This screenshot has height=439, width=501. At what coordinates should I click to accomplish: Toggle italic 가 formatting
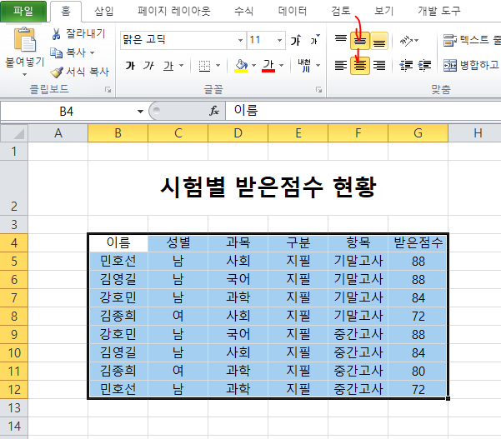(x=148, y=66)
